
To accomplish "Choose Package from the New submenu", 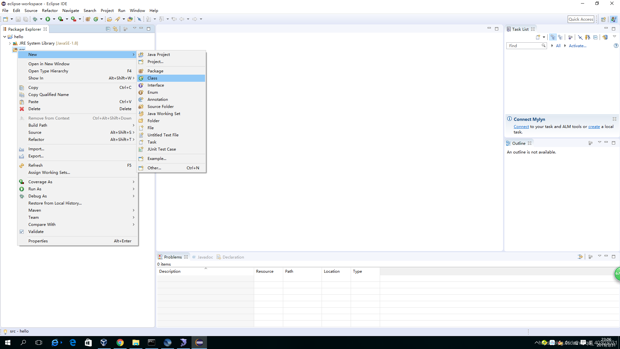I will (x=171, y=71).
